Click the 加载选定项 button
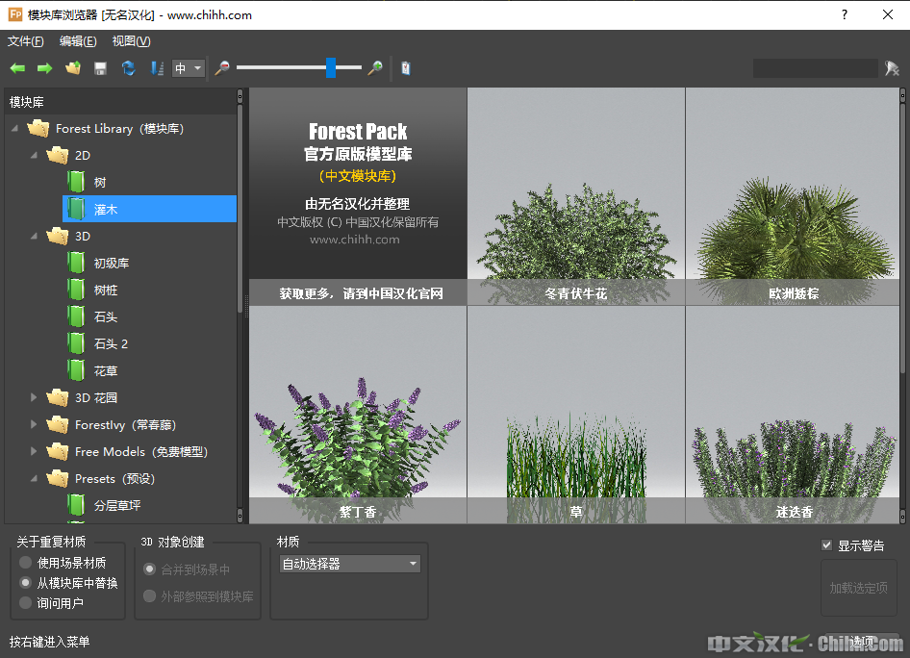Image resolution: width=910 pixels, height=658 pixels. pyautogui.click(x=858, y=588)
